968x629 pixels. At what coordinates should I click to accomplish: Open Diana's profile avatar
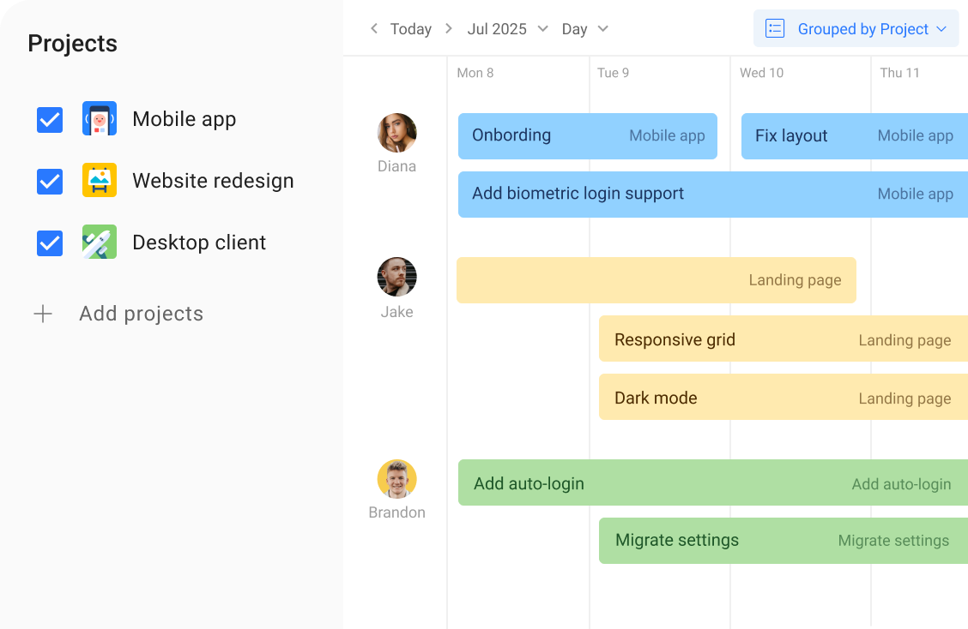pyautogui.click(x=396, y=132)
